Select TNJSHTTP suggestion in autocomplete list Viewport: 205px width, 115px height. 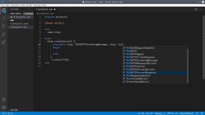[155, 51]
